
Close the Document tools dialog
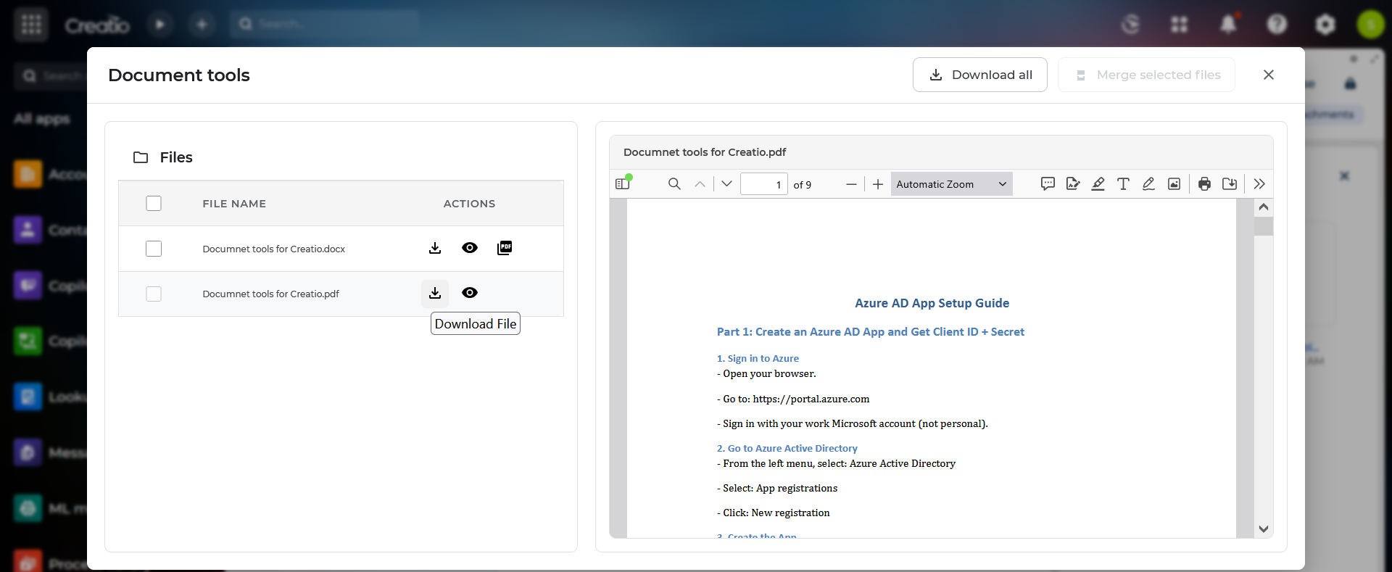[1268, 75]
